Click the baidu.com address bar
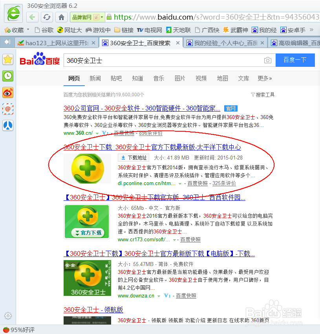 (216, 17)
